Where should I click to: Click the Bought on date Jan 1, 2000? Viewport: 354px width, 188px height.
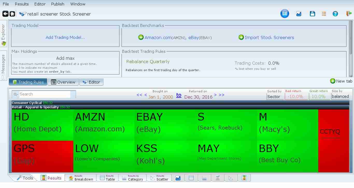[161, 97]
